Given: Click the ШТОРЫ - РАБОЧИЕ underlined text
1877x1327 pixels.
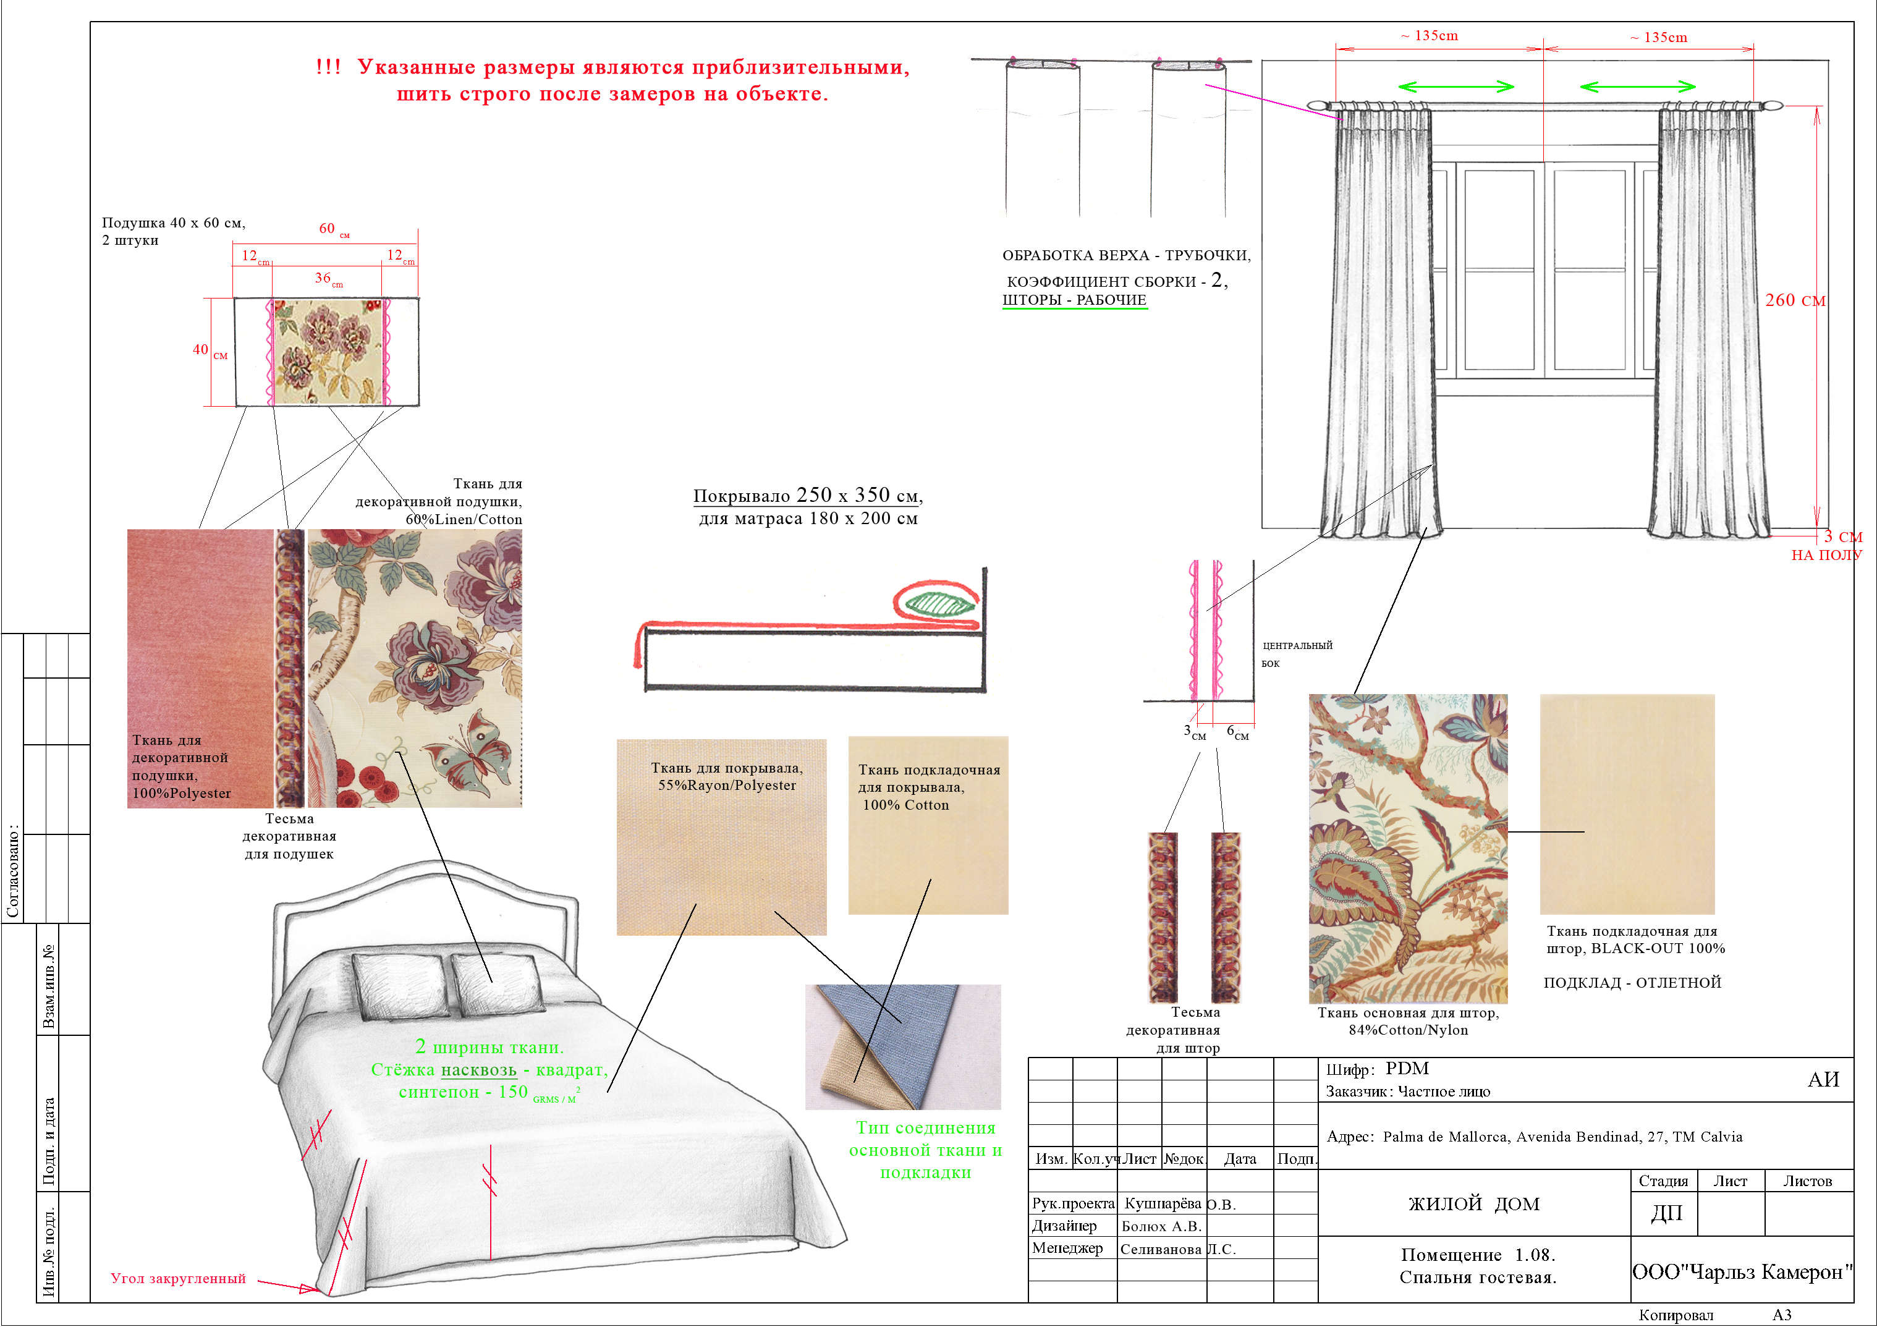Looking at the screenshot, I should [1074, 300].
